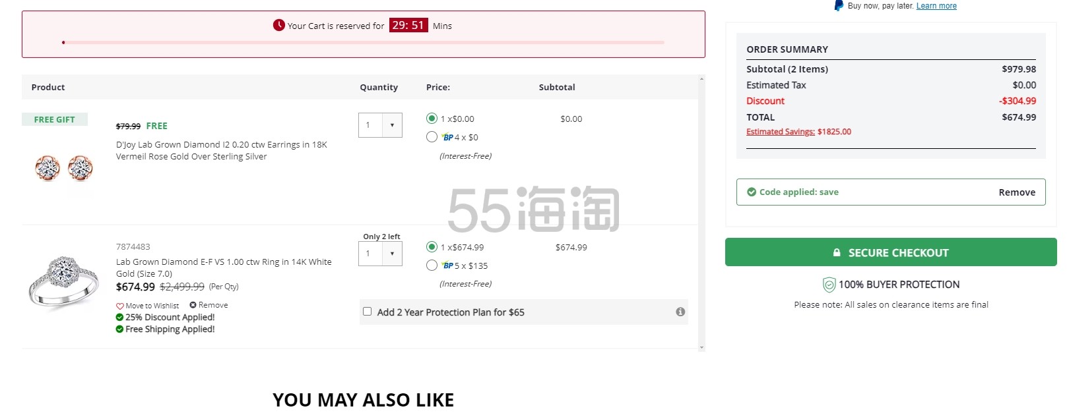Open the earrings quantity dropdown
1067x419 pixels.
(x=393, y=125)
